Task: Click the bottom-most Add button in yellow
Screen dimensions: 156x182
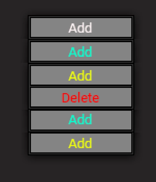Action: 81,143
